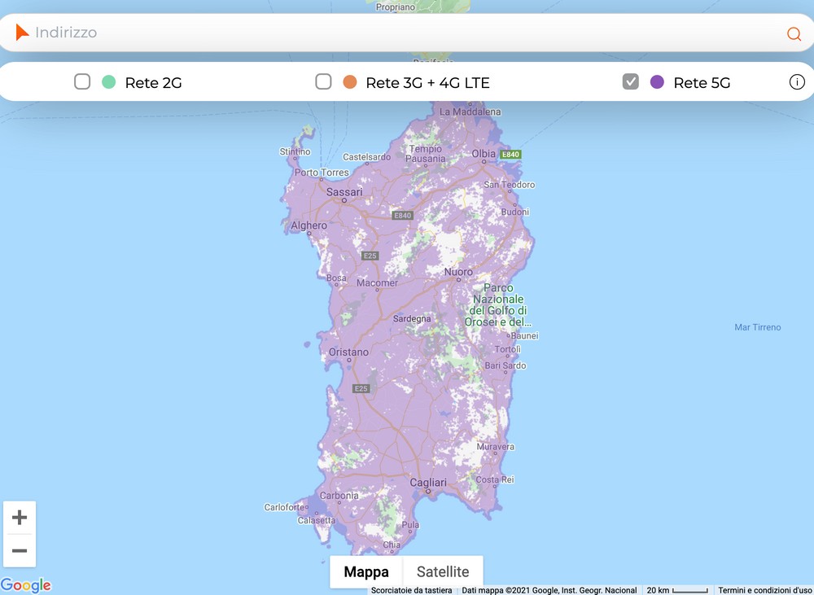
Task: Click the purple Rete 5G legend dot
Action: 657,82
